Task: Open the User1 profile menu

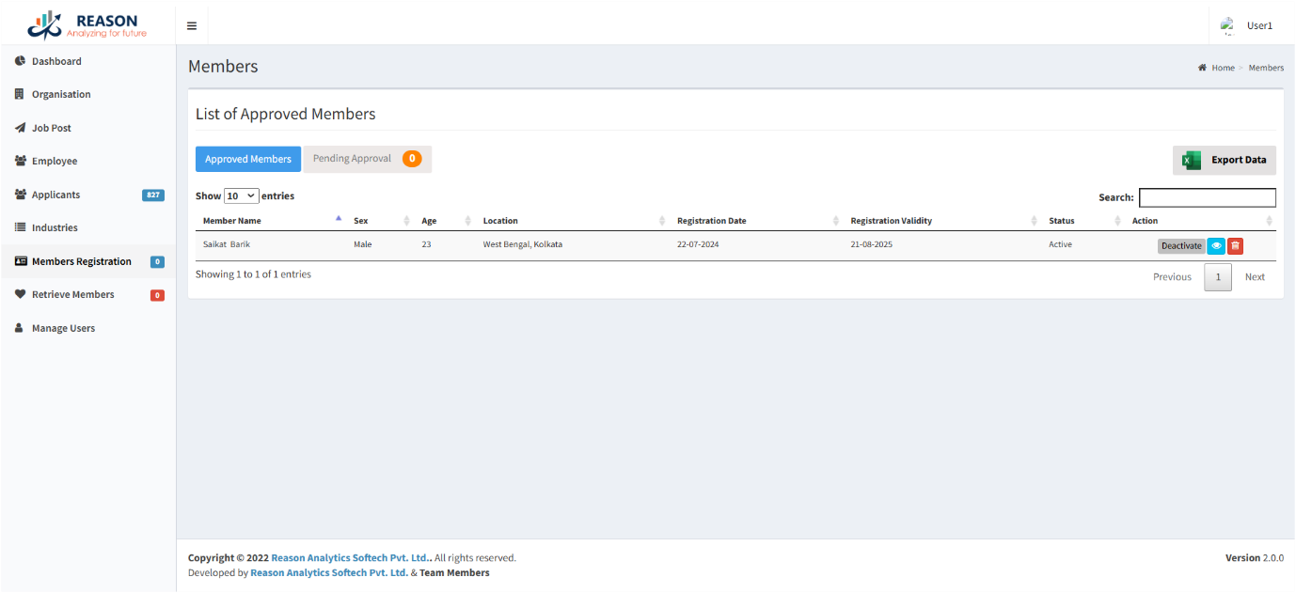Action: pos(1247,25)
